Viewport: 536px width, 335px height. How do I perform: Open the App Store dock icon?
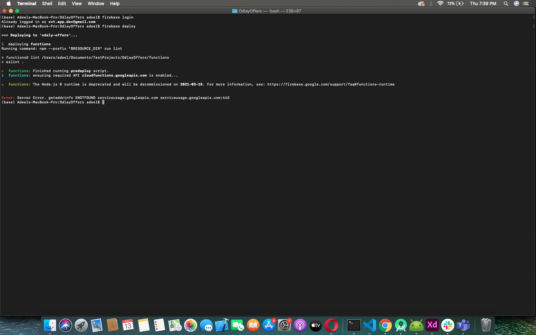(x=269, y=325)
